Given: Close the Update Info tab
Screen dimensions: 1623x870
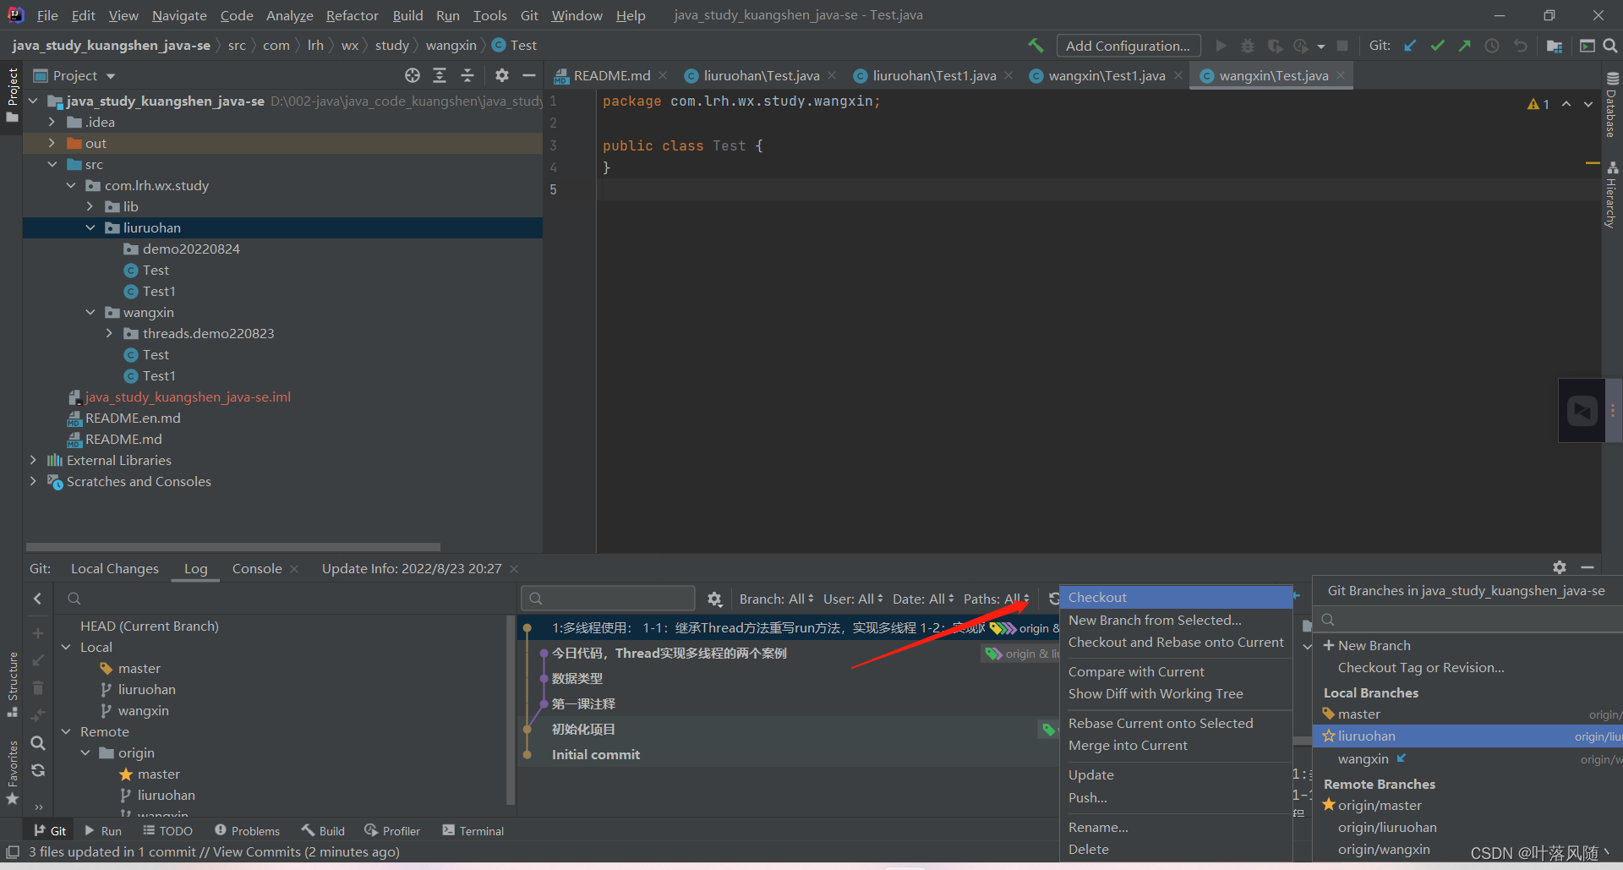Looking at the screenshot, I should pos(514,569).
